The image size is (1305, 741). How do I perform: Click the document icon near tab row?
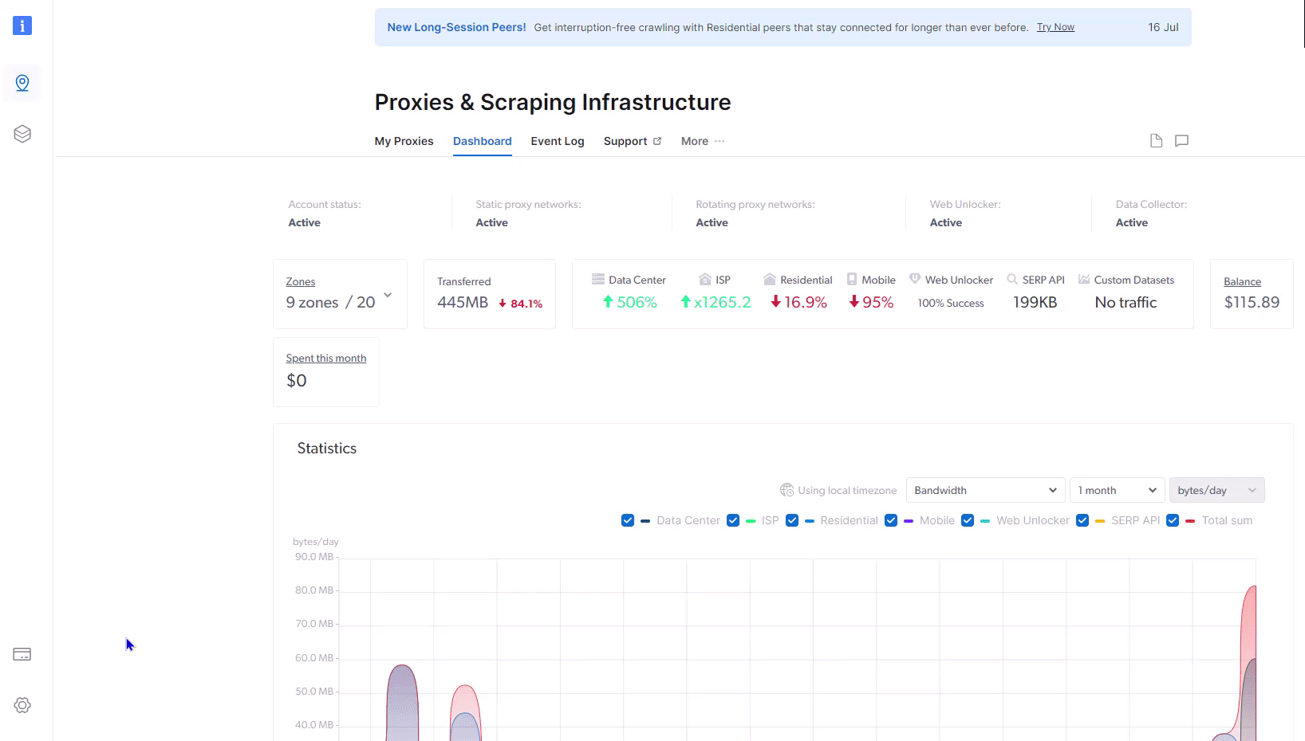coord(1156,141)
